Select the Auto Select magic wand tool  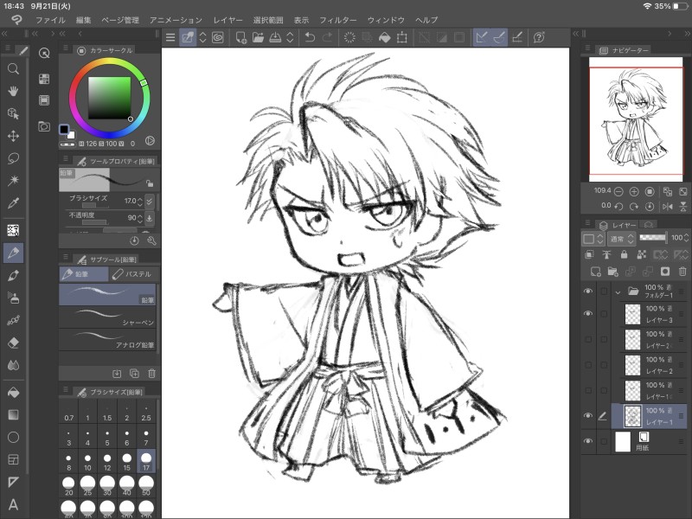(x=13, y=181)
